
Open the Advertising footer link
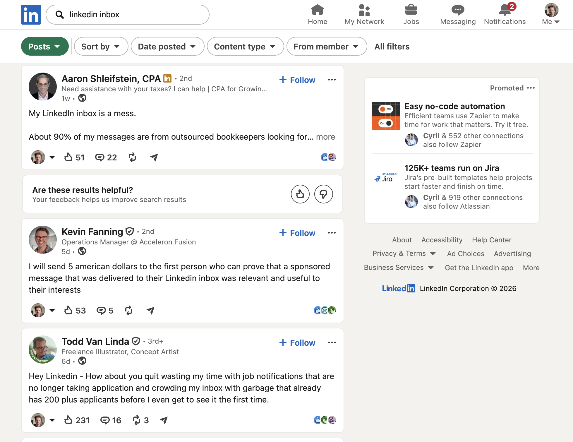pyautogui.click(x=512, y=254)
